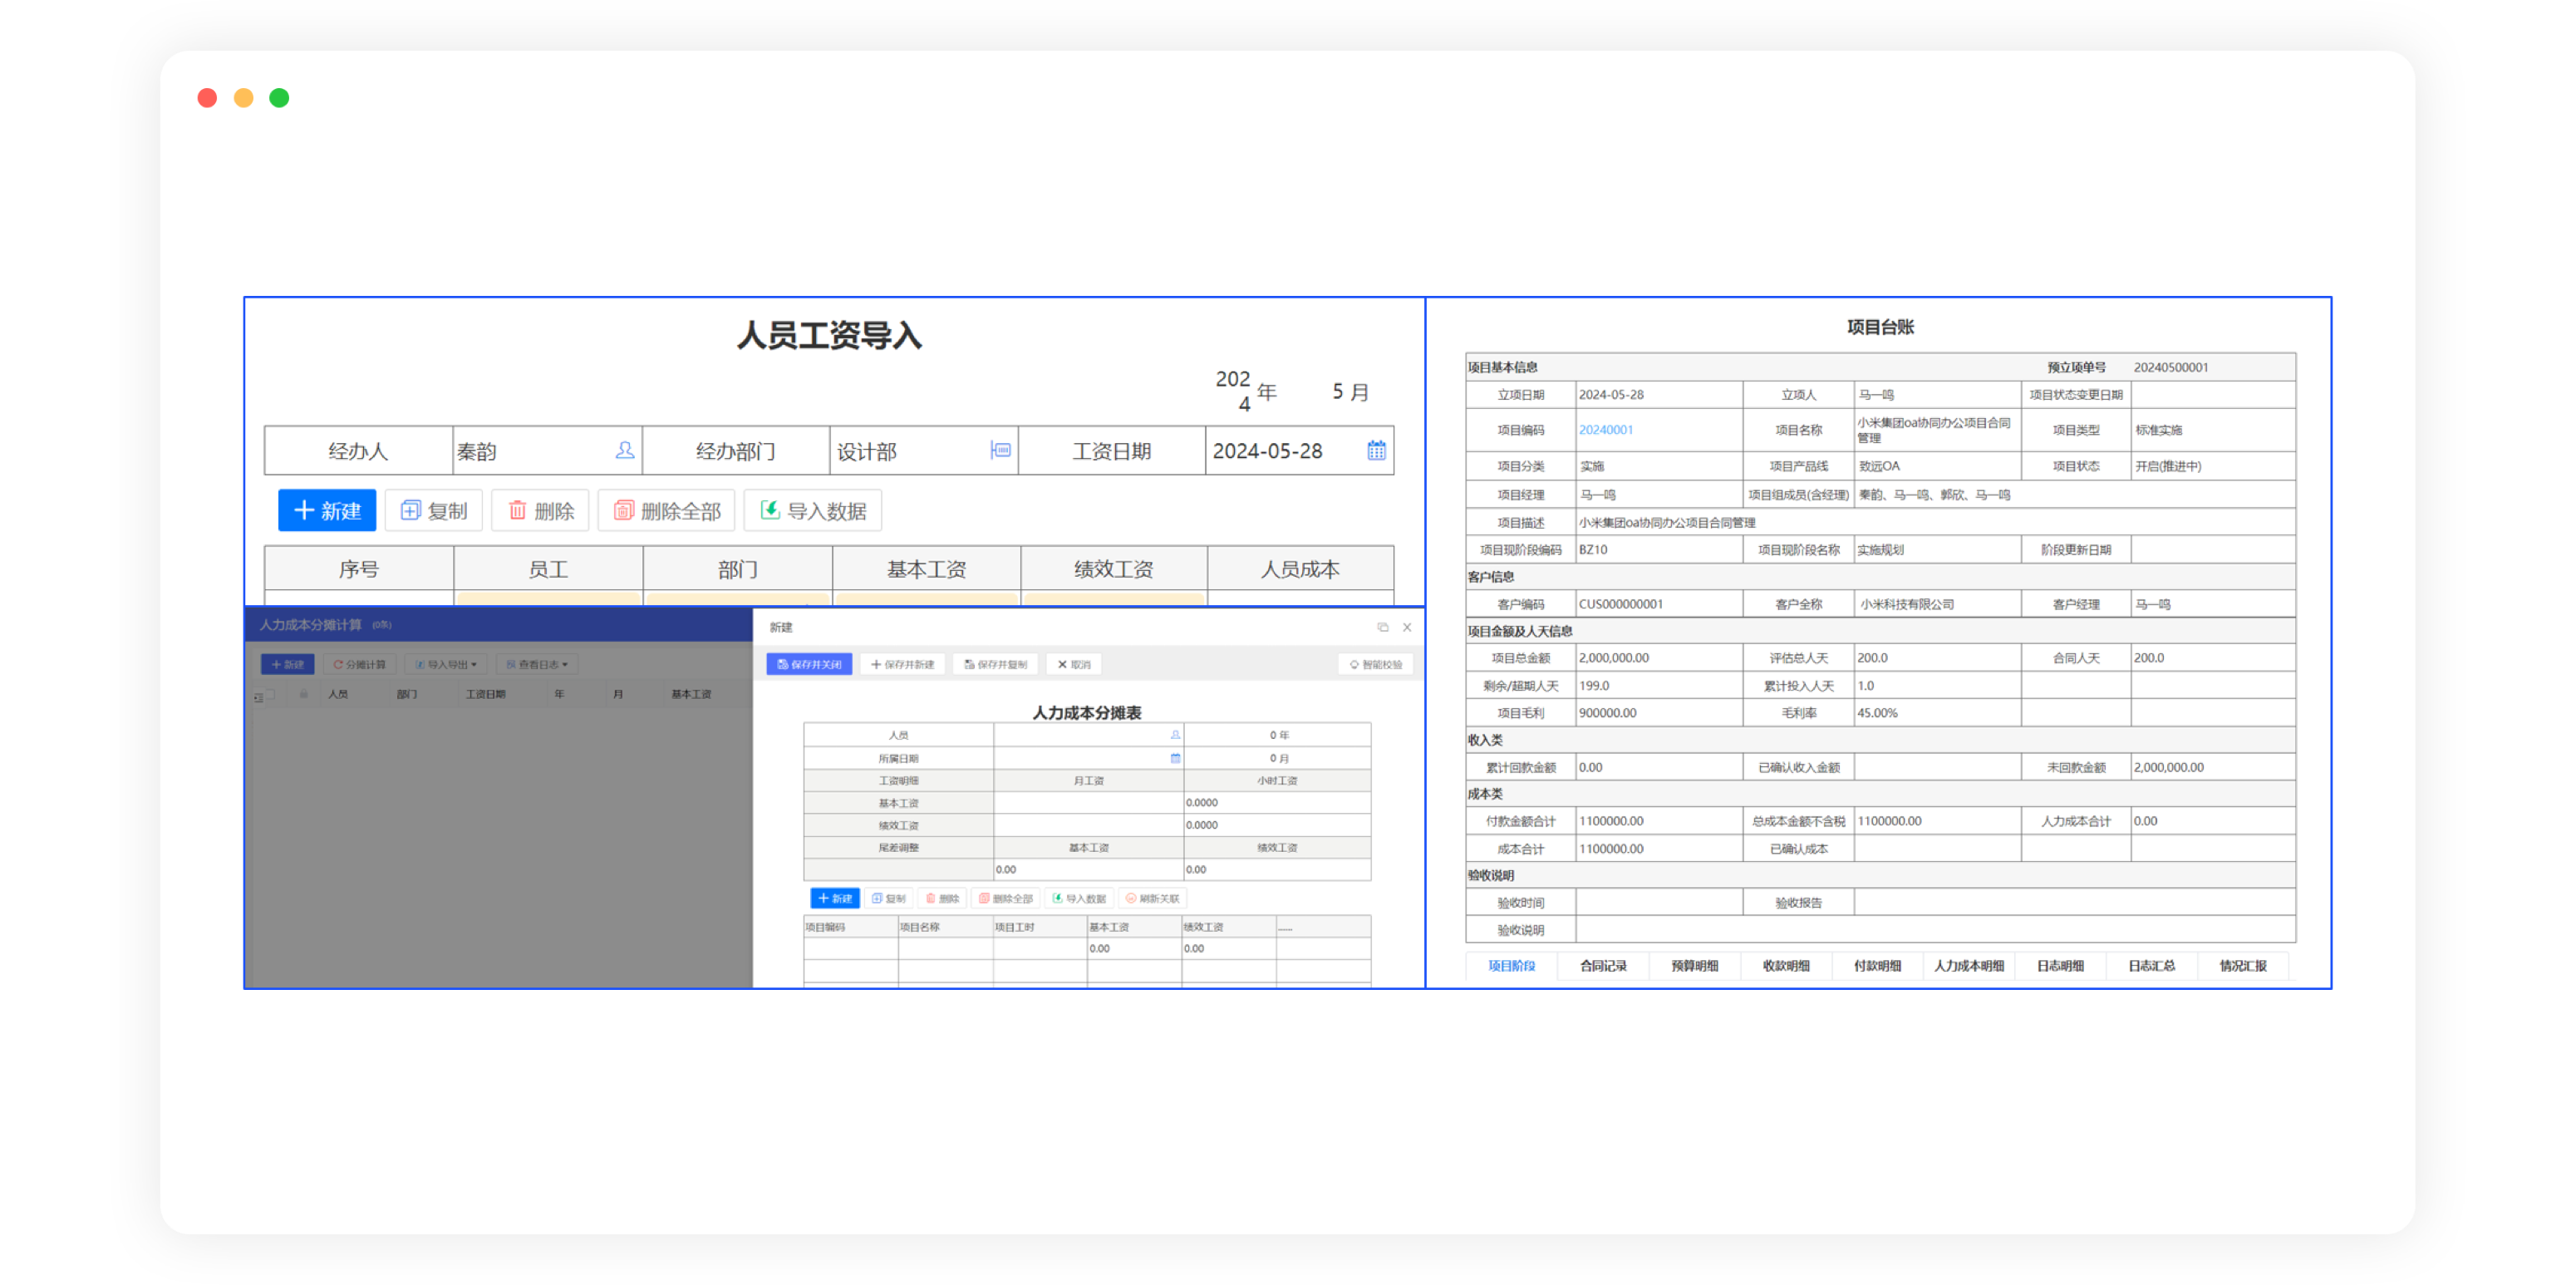This screenshot has width=2576, height=1285.
Task: Click the 项目编码 column header in detail table
Action: coord(851,927)
